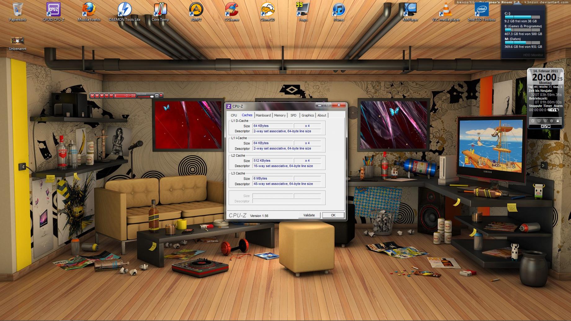571x321 pixels.
Task: Open the About tab in CPU-Z
Action: click(x=322, y=115)
